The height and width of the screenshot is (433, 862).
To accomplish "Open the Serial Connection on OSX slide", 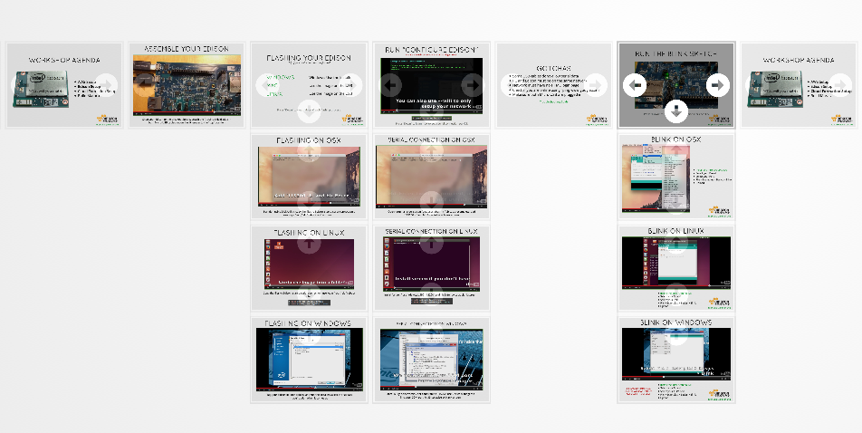I will [x=432, y=176].
